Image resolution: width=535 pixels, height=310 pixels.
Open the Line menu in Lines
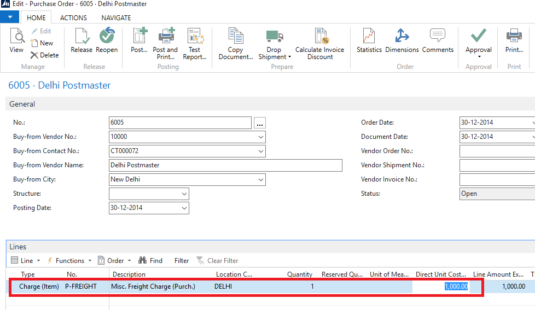click(x=26, y=261)
